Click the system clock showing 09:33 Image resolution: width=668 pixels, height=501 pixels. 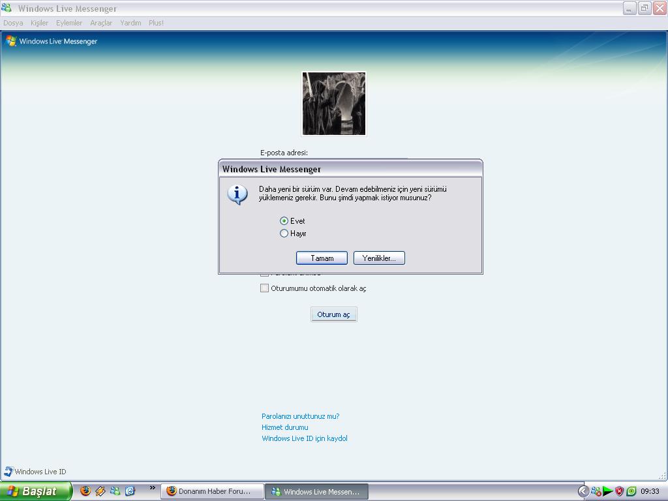tap(650, 491)
